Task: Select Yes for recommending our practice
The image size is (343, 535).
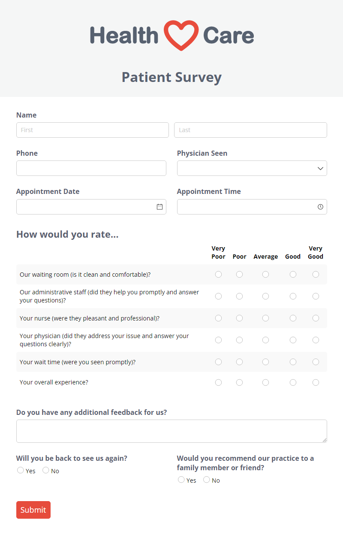Action: 181,480
